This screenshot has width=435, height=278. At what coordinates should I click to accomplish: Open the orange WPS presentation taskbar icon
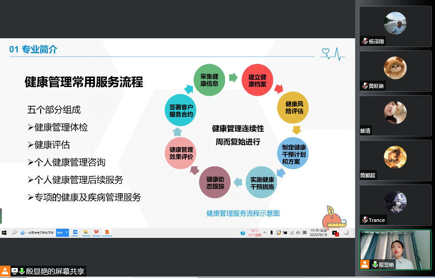point(107,232)
